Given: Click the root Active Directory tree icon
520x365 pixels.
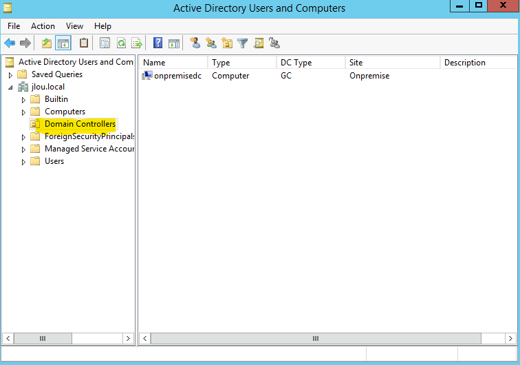Looking at the screenshot, I should pos(10,62).
